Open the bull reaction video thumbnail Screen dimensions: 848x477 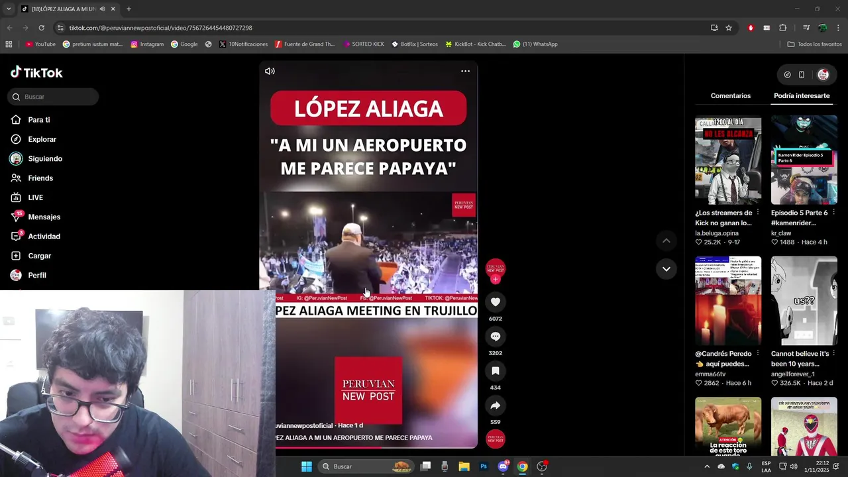coord(728,426)
